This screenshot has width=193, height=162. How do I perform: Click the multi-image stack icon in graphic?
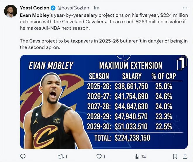[182, 63]
